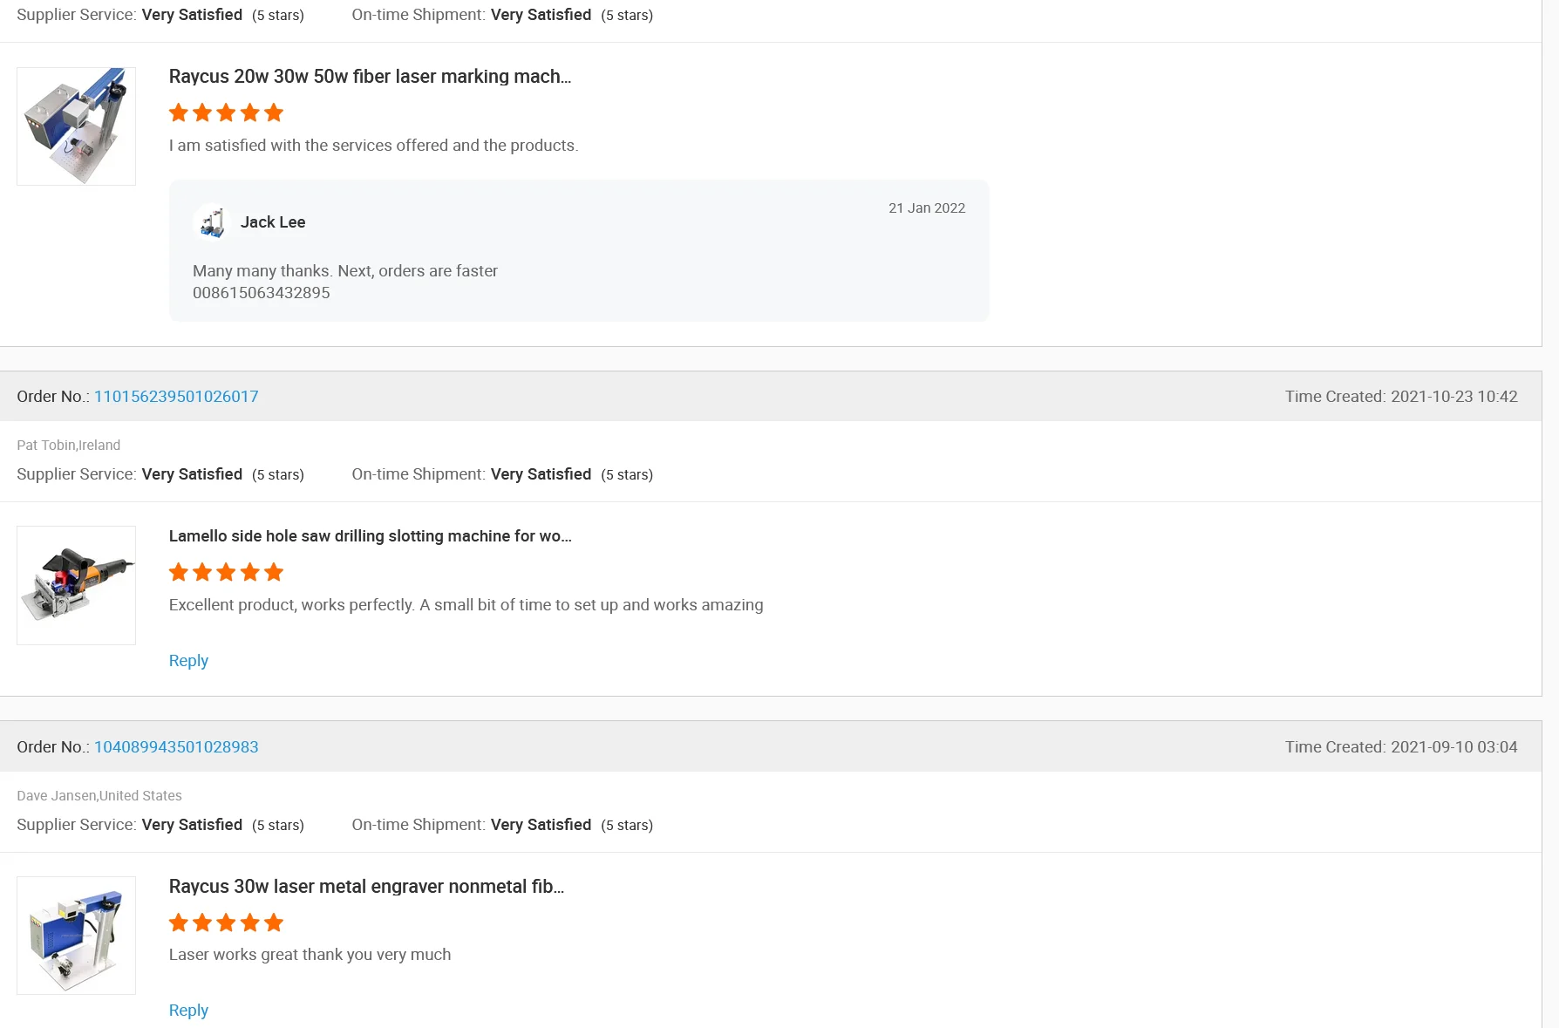Open order number 104089943501028983

click(176, 747)
